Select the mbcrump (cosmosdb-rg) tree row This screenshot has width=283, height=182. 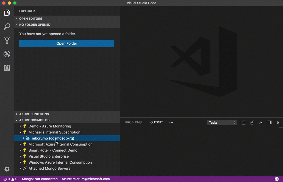(66, 138)
